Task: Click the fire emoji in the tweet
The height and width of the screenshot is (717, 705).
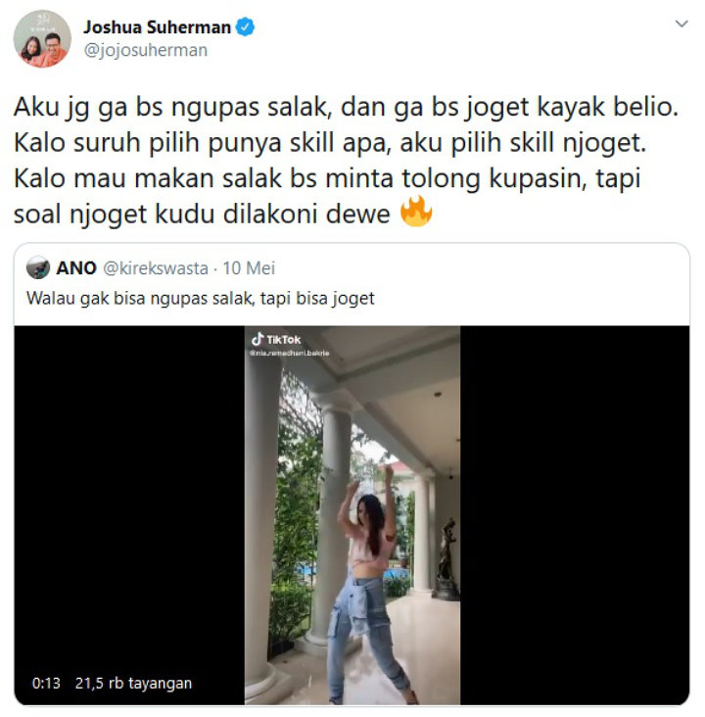Action: point(415,212)
